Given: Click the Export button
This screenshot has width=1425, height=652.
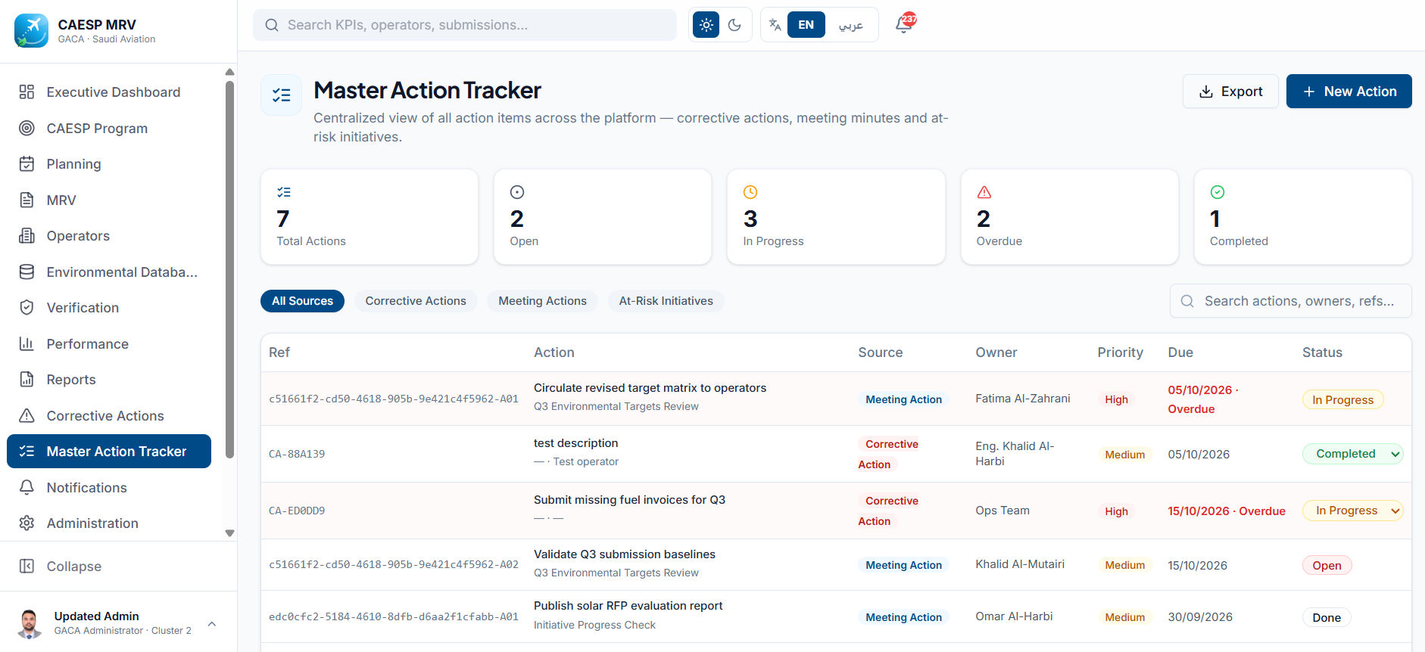Looking at the screenshot, I should coord(1230,92).
